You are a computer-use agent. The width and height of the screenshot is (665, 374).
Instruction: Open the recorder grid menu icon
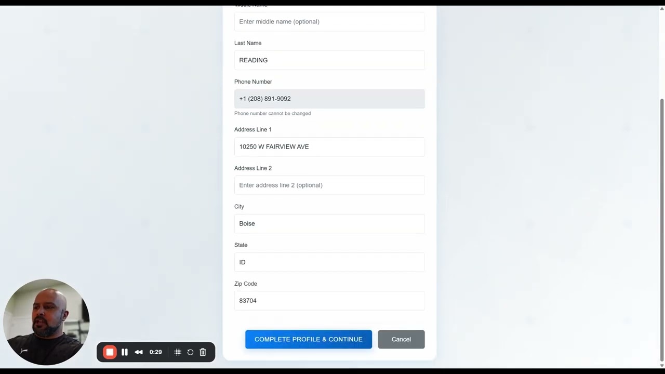[178, 352]
